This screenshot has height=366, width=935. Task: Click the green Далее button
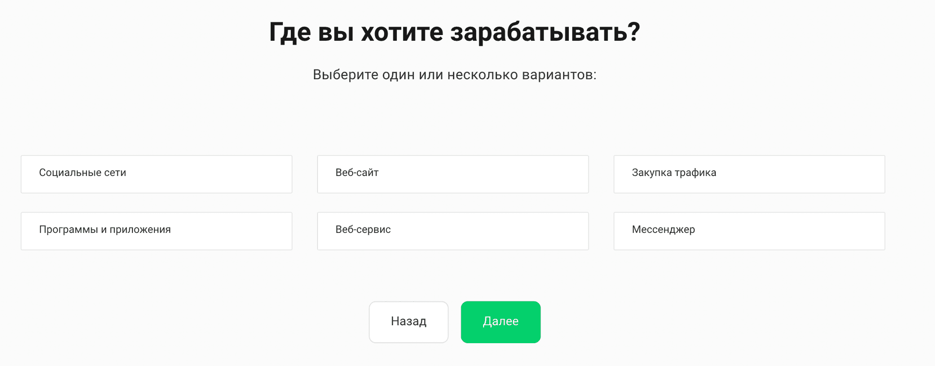pyautogui.click(x=501, y=322)
